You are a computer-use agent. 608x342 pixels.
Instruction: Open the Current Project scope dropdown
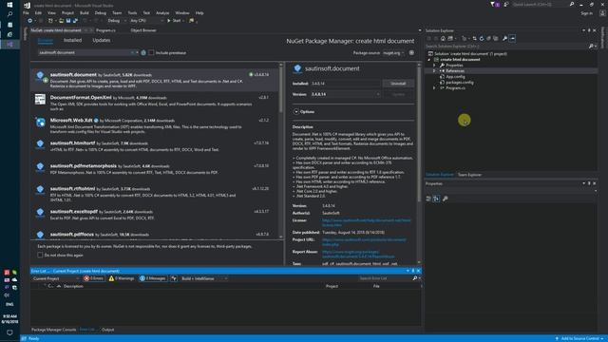click(x=55, y=278)
